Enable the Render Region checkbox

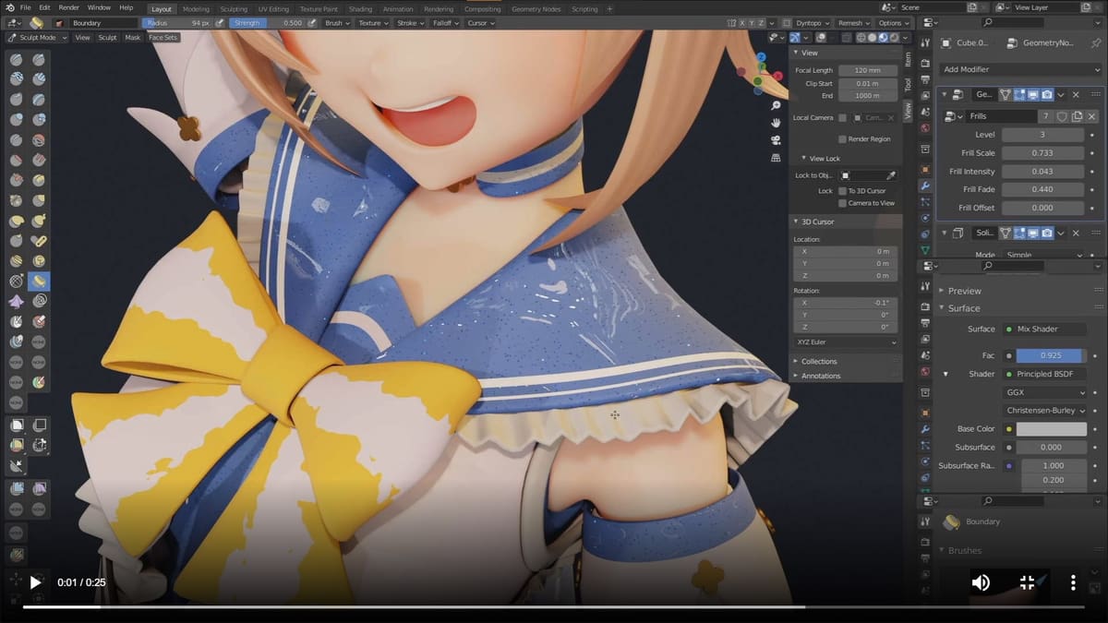(842, 138)
